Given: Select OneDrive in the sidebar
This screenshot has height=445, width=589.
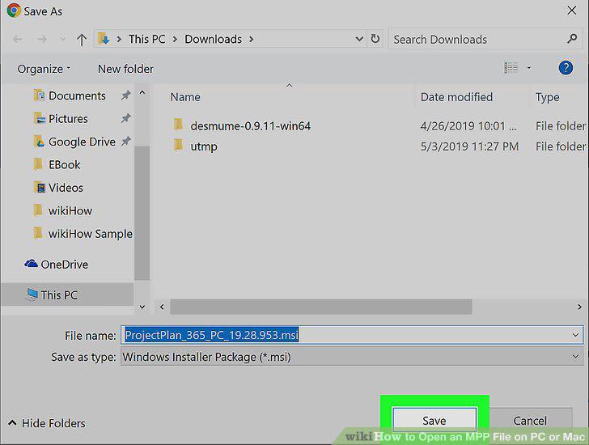Looking at the screenshot, I should [x=64, y=265].
